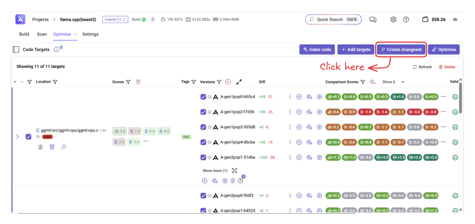The image size is (475, 224).
Task: Click the +0.1 green comparison score badge
Action: 333,97
